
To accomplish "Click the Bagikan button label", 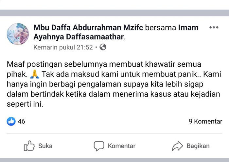I will (x=198, y=146).
